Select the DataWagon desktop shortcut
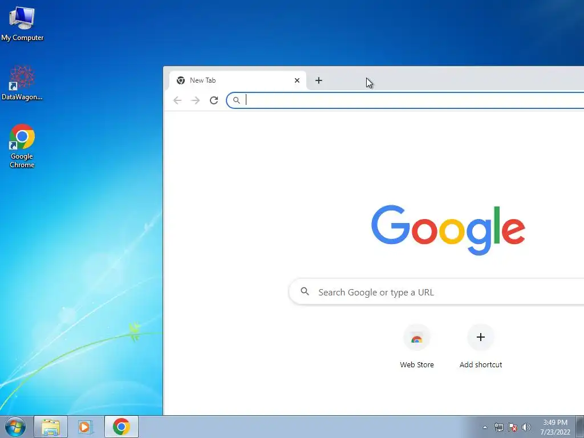Viewport: 584px width, 438px height. (x=22, y=83)
